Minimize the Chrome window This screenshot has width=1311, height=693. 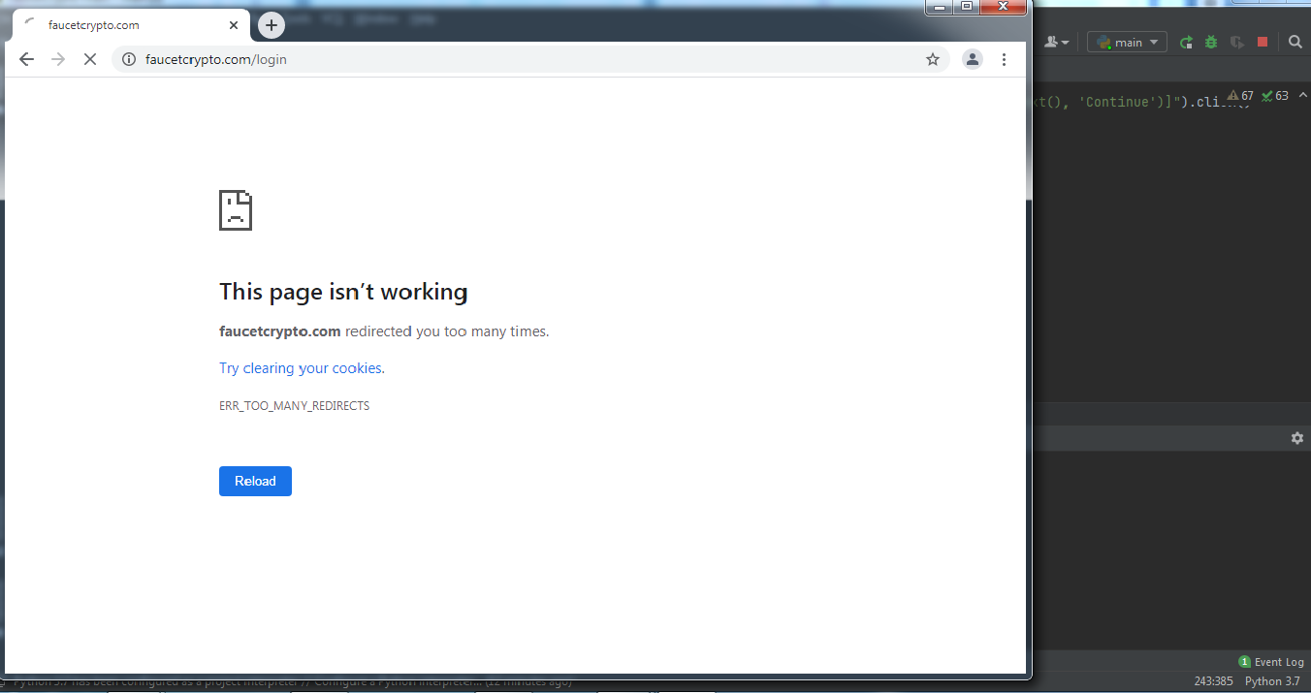point(940,7)
